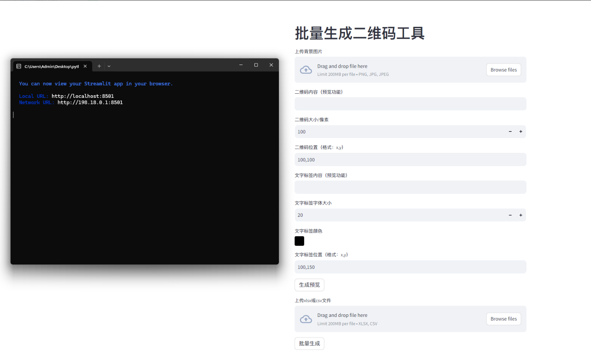Screen dimensions: 591x362
Task: Click the label position field showing 100,150
Action: (x=410, y=267)
